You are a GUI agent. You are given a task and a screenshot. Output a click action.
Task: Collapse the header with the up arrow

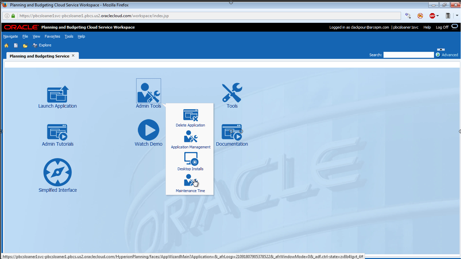(x=440, y=49)
